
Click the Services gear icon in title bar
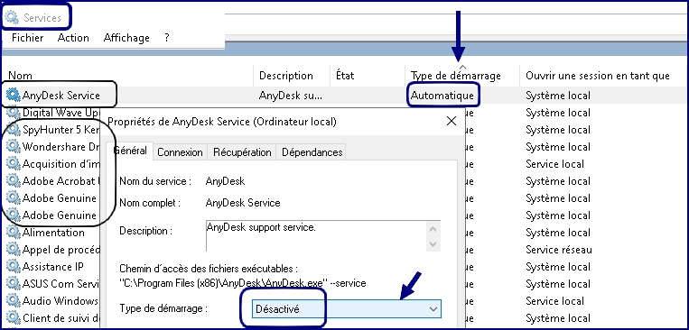tap(12, 17)
